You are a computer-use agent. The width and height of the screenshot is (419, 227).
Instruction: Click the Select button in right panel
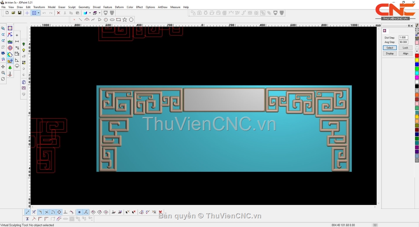[390, 48]
